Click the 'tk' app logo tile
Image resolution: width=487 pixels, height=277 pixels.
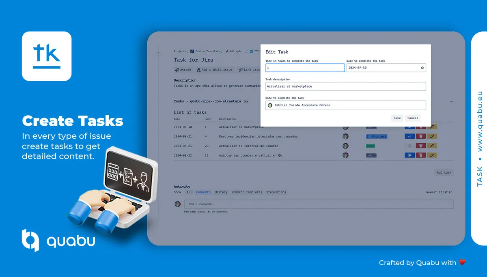point(47,56)
